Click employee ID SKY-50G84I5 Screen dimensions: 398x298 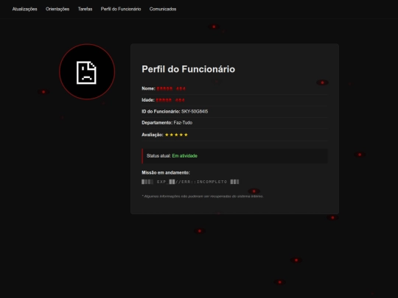coord(195,112)
